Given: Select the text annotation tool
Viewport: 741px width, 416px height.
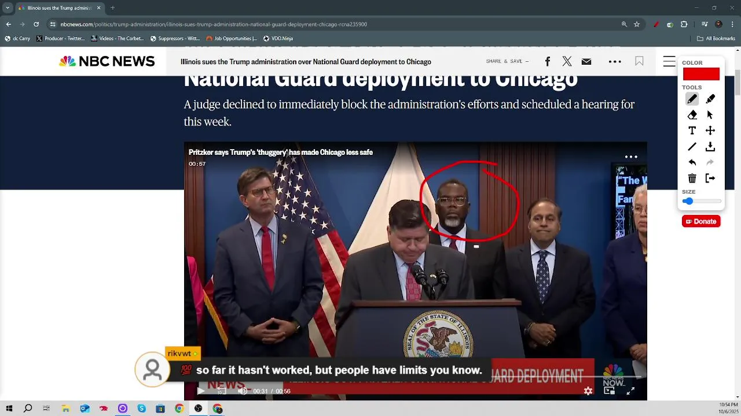Looking at the screenshot, I should coord(692,131).
